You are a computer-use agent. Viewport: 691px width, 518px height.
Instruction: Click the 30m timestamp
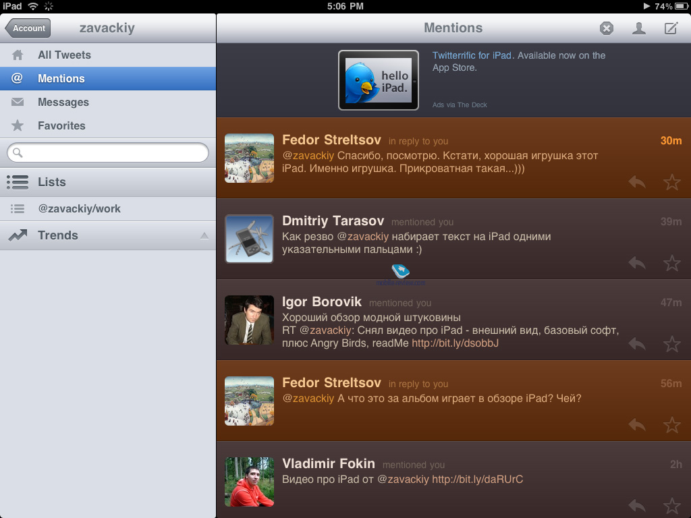(x=671, y=140)
